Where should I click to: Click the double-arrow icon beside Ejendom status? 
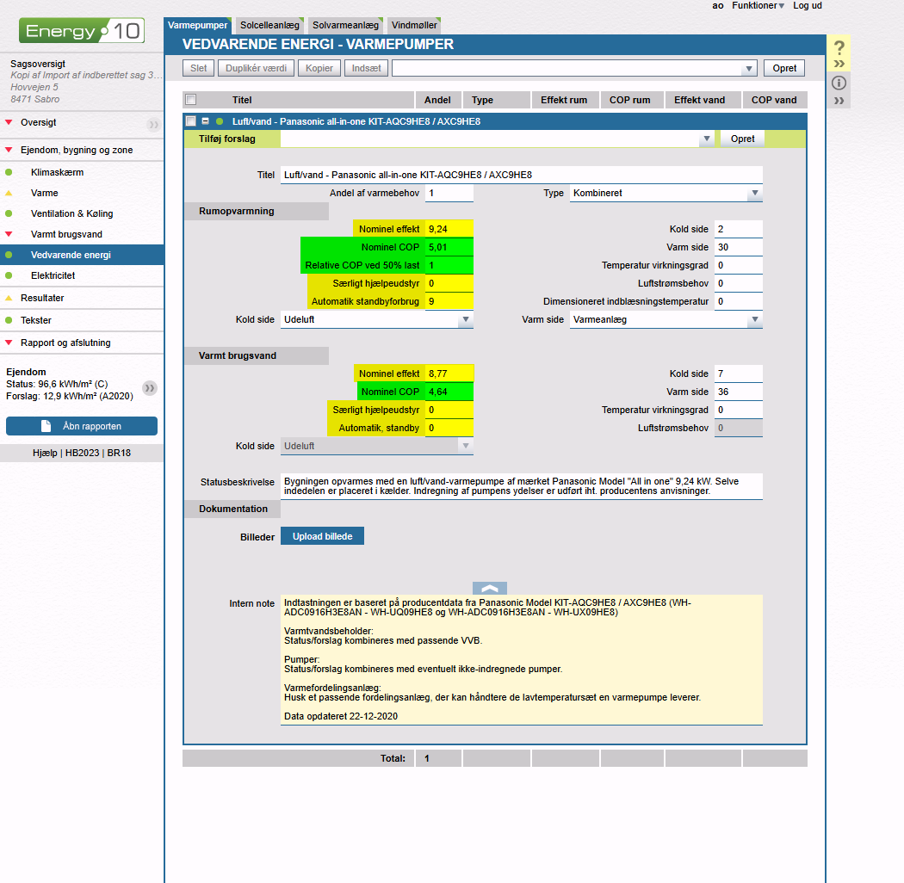point(150,388)
